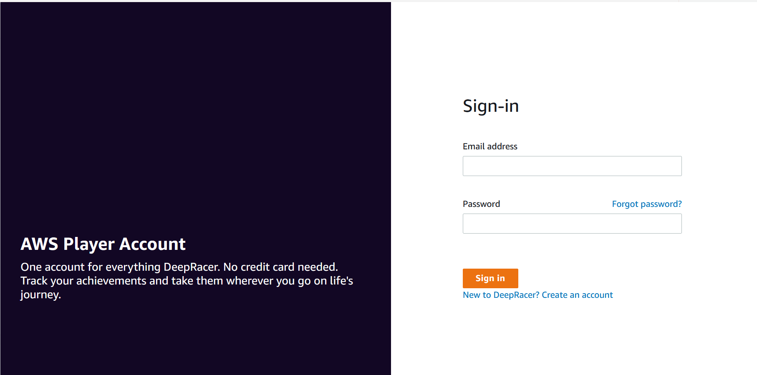The image size is (757, 375).
Task: Activate the password entry field
Action: (572, 223)
